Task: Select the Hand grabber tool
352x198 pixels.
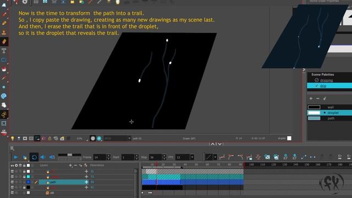Action: (x=4, y=105)
